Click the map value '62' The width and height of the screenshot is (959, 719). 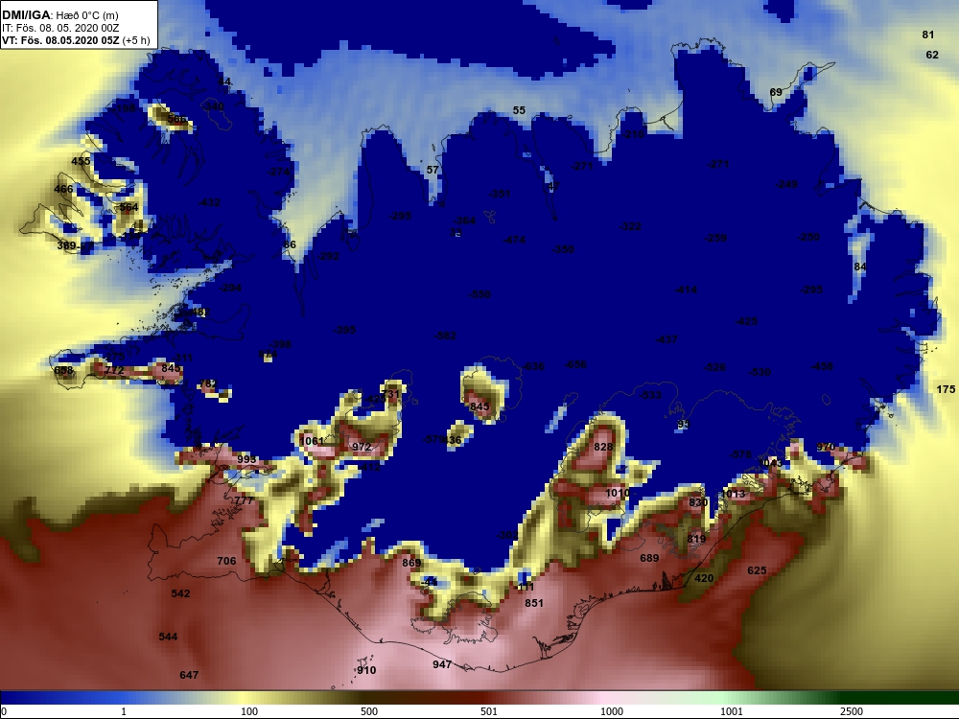932,55
